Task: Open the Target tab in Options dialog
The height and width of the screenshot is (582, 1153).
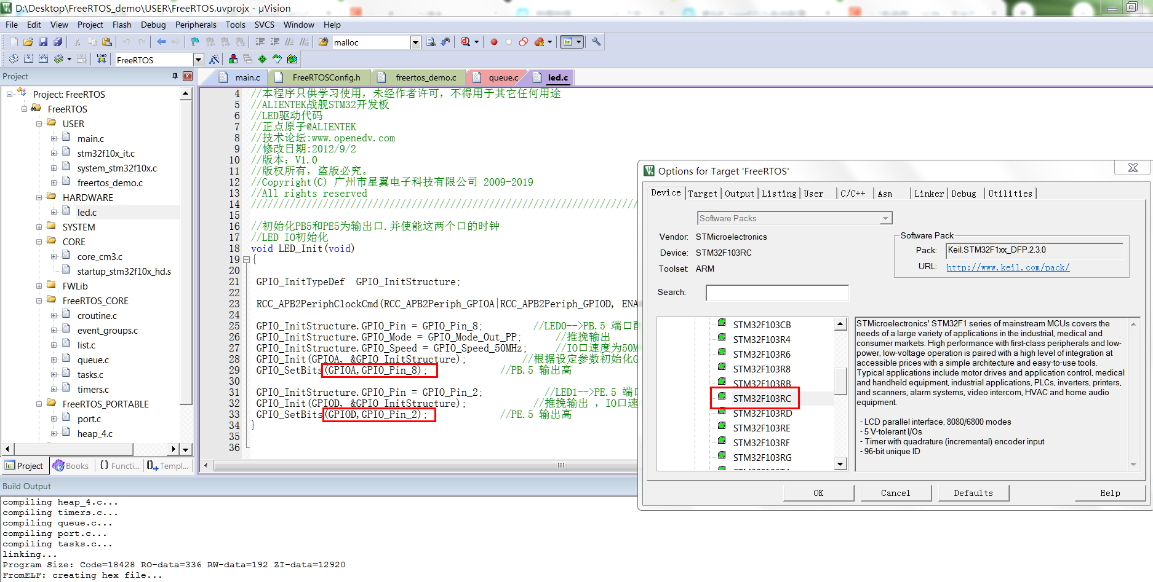Action: pos(703,194)
